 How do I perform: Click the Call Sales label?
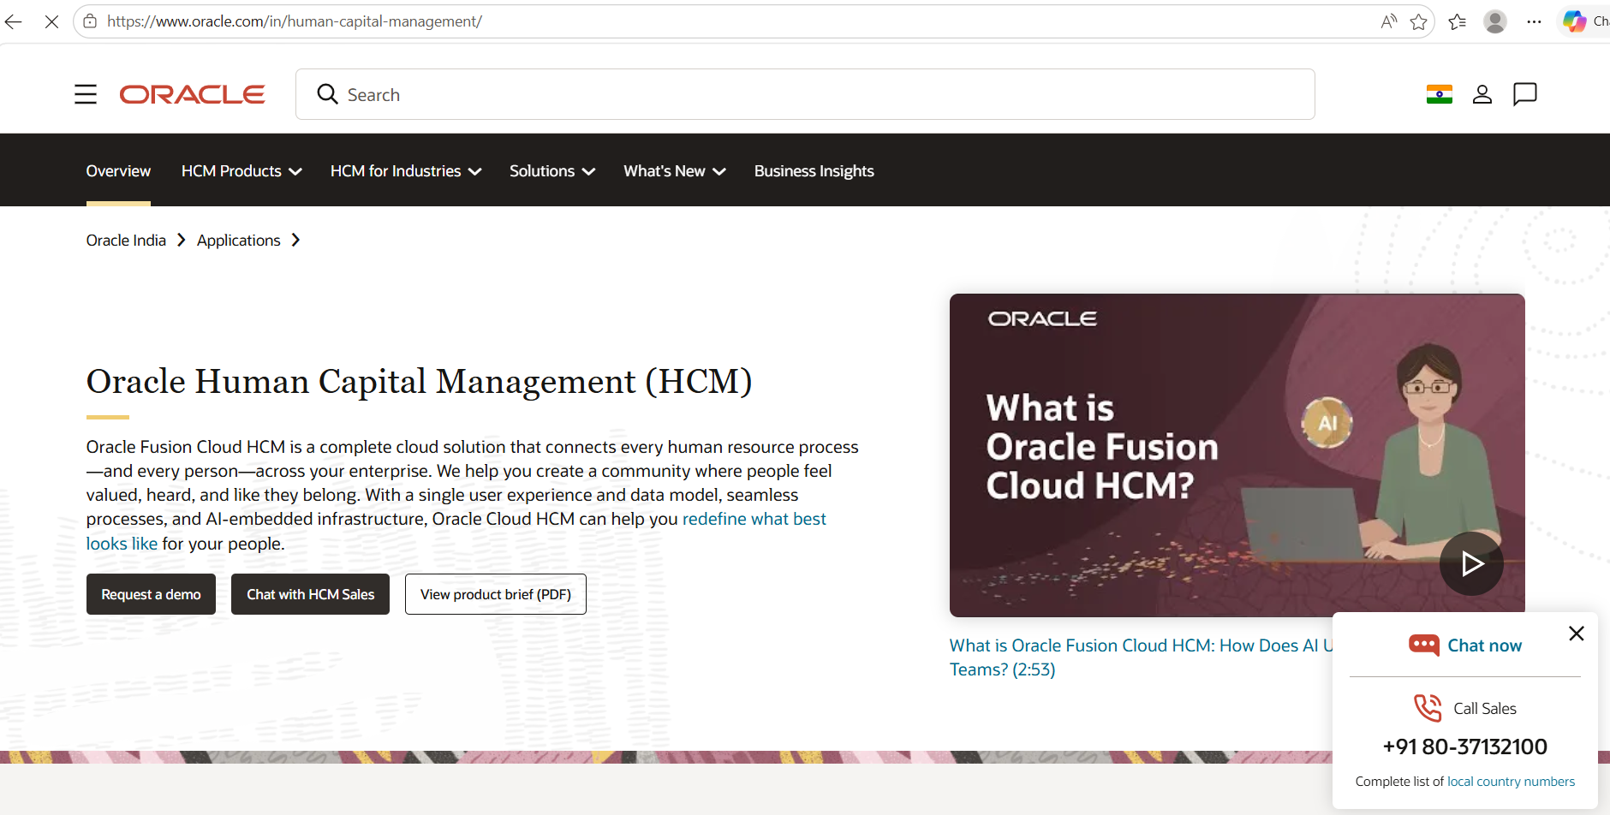coord(1484,709)
